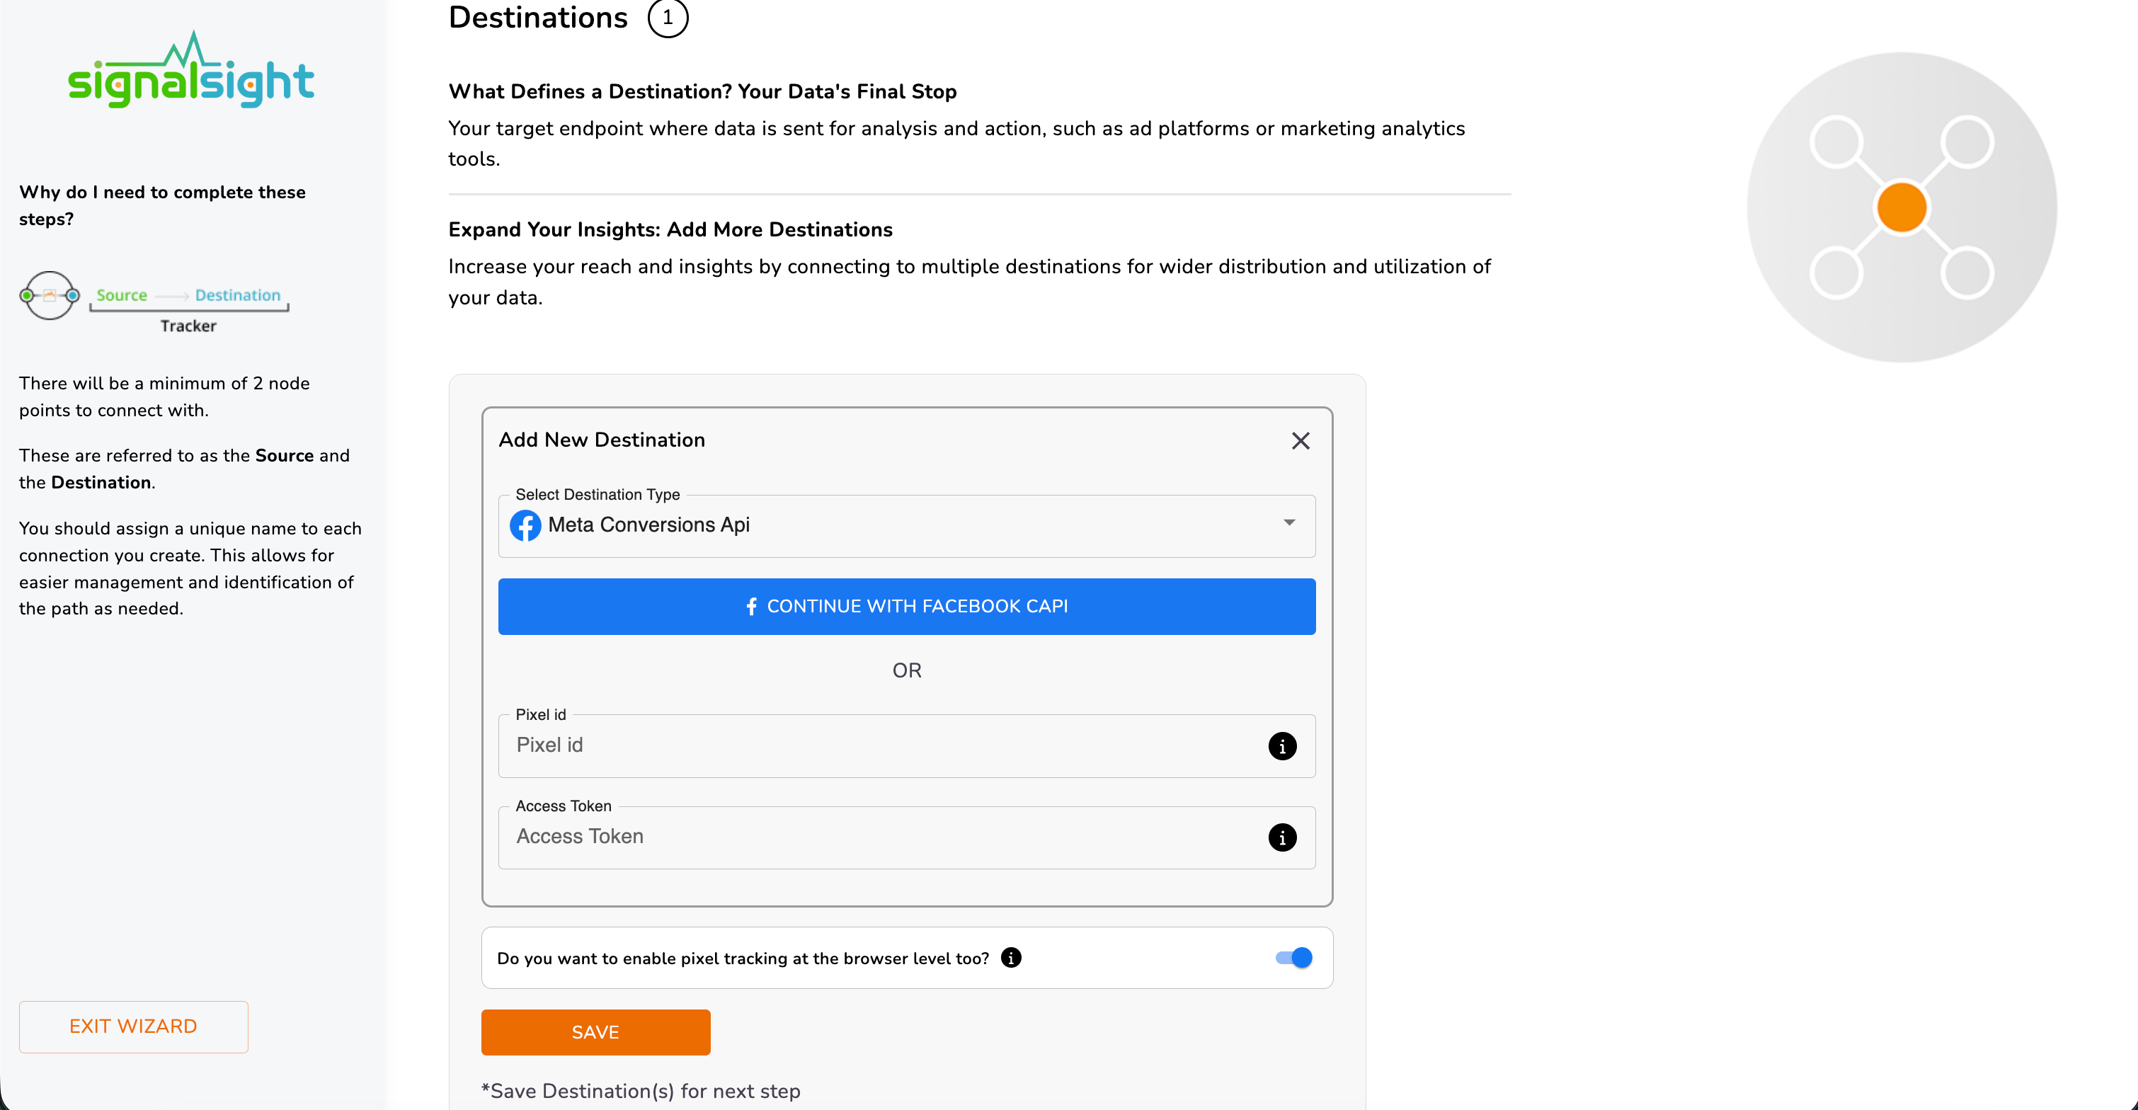2138x1110 pixels.
Task: Open the Select Destination Type dropdown
Action: [906, 525]
